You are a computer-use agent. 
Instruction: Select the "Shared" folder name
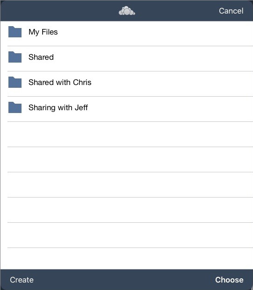pyautogui.click(x=41, y=57)
